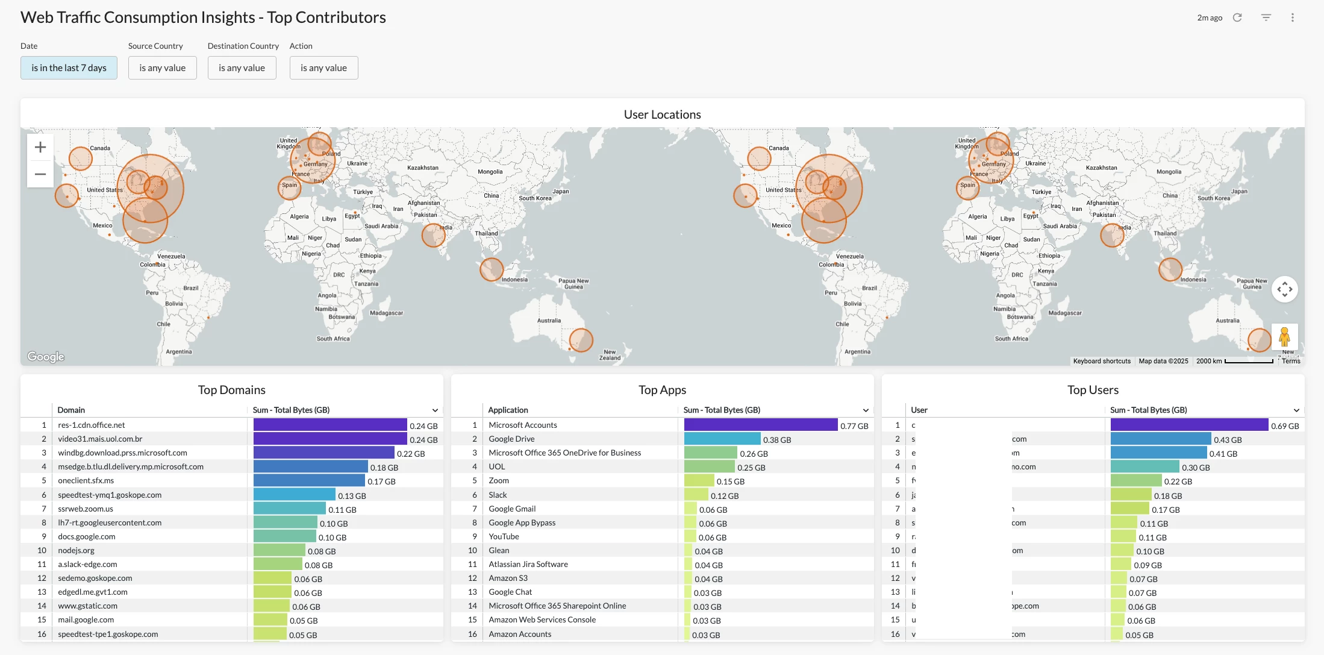Sort Top Users by Total Bytes arrow
1324x655 pixels.
click(1296, 410)
